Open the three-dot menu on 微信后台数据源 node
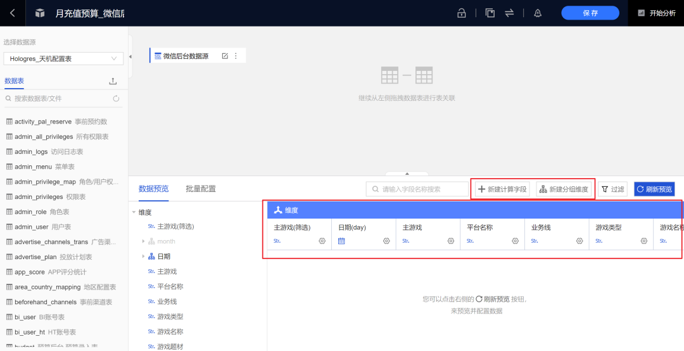The image size is (684, 351). (x=236, y=56)
